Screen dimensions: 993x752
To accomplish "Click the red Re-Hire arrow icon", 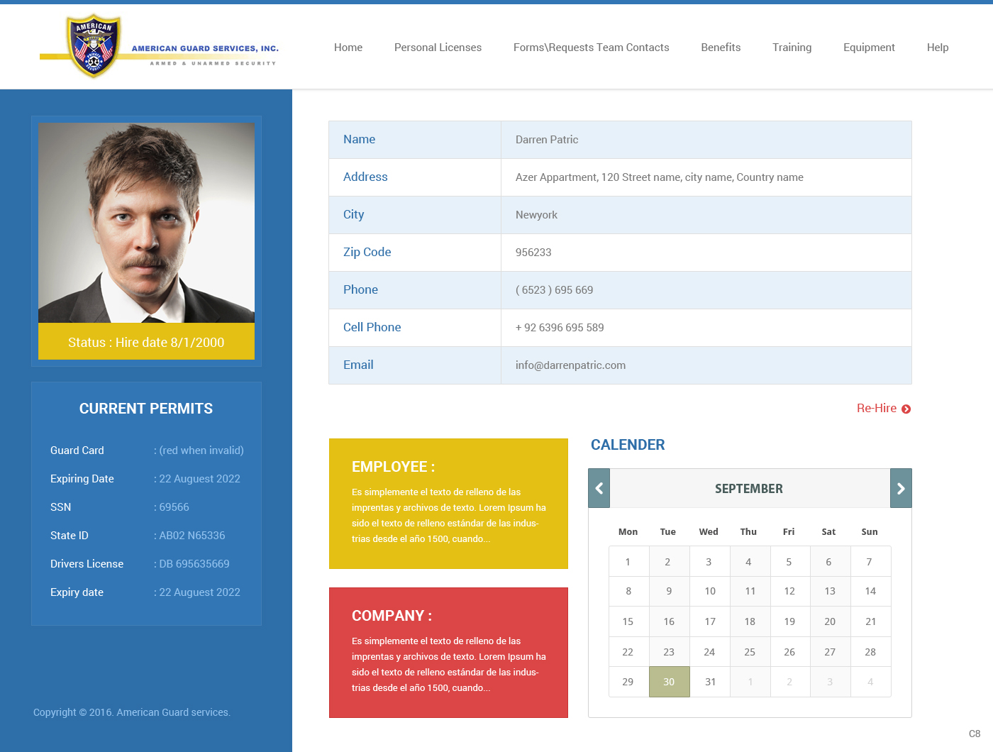I will (x=906, y=409).
